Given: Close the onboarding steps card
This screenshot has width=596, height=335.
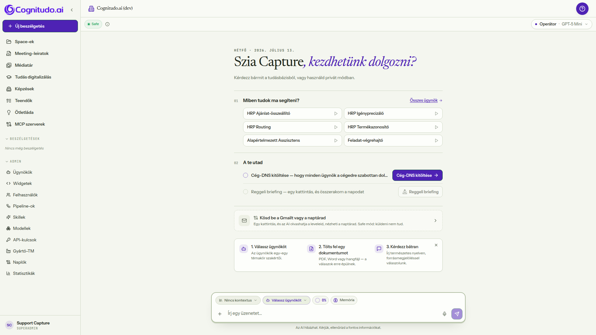Looking at the screenshot, I should click(x=436, y=245).
